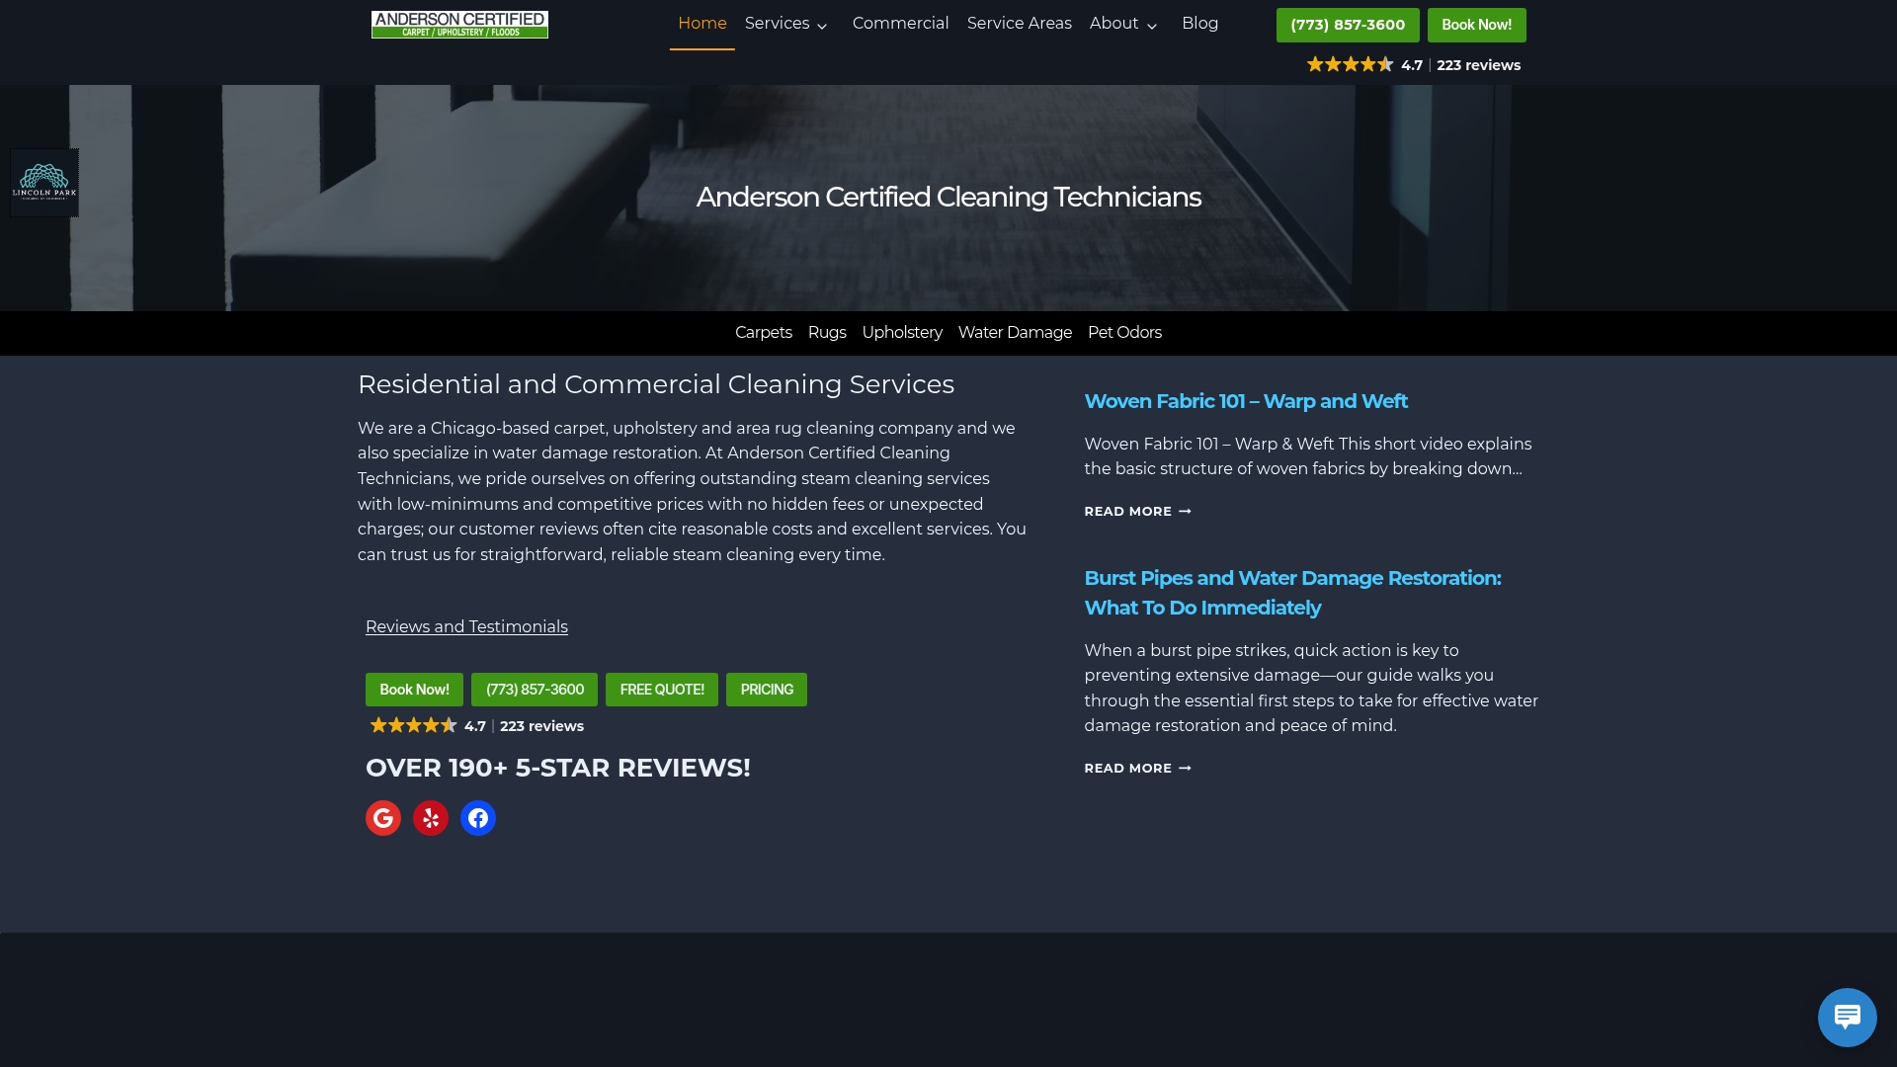
Task: Request a FREE QUOTE! button
Action: [x=662, y=690]
